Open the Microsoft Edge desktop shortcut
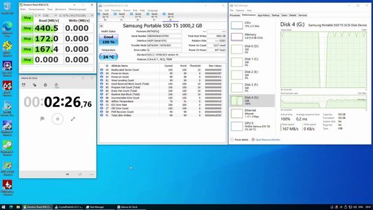The image size is (373, 210). coord(7,29)
